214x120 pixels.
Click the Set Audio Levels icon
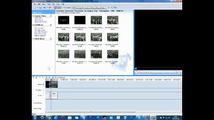pyautogui.click(x=33, y=78)
